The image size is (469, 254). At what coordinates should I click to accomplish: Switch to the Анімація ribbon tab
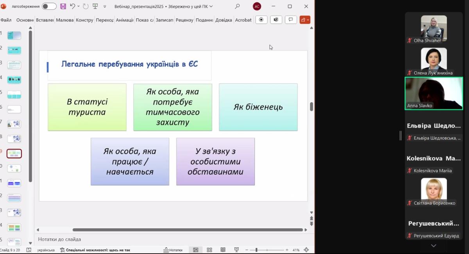[125, 20]
